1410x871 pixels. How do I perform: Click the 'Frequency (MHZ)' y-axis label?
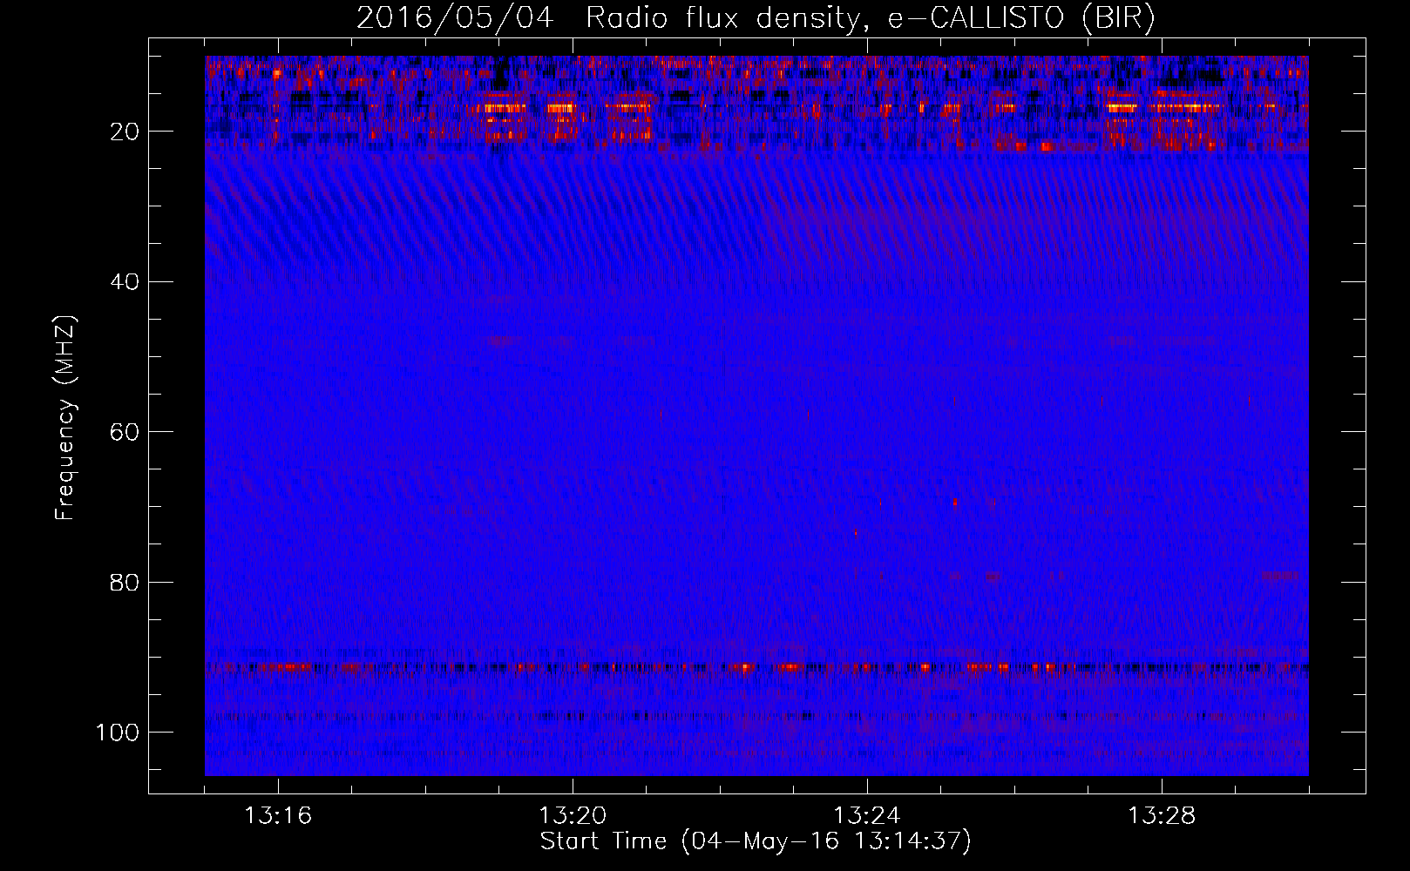click(x=66, y=417)
